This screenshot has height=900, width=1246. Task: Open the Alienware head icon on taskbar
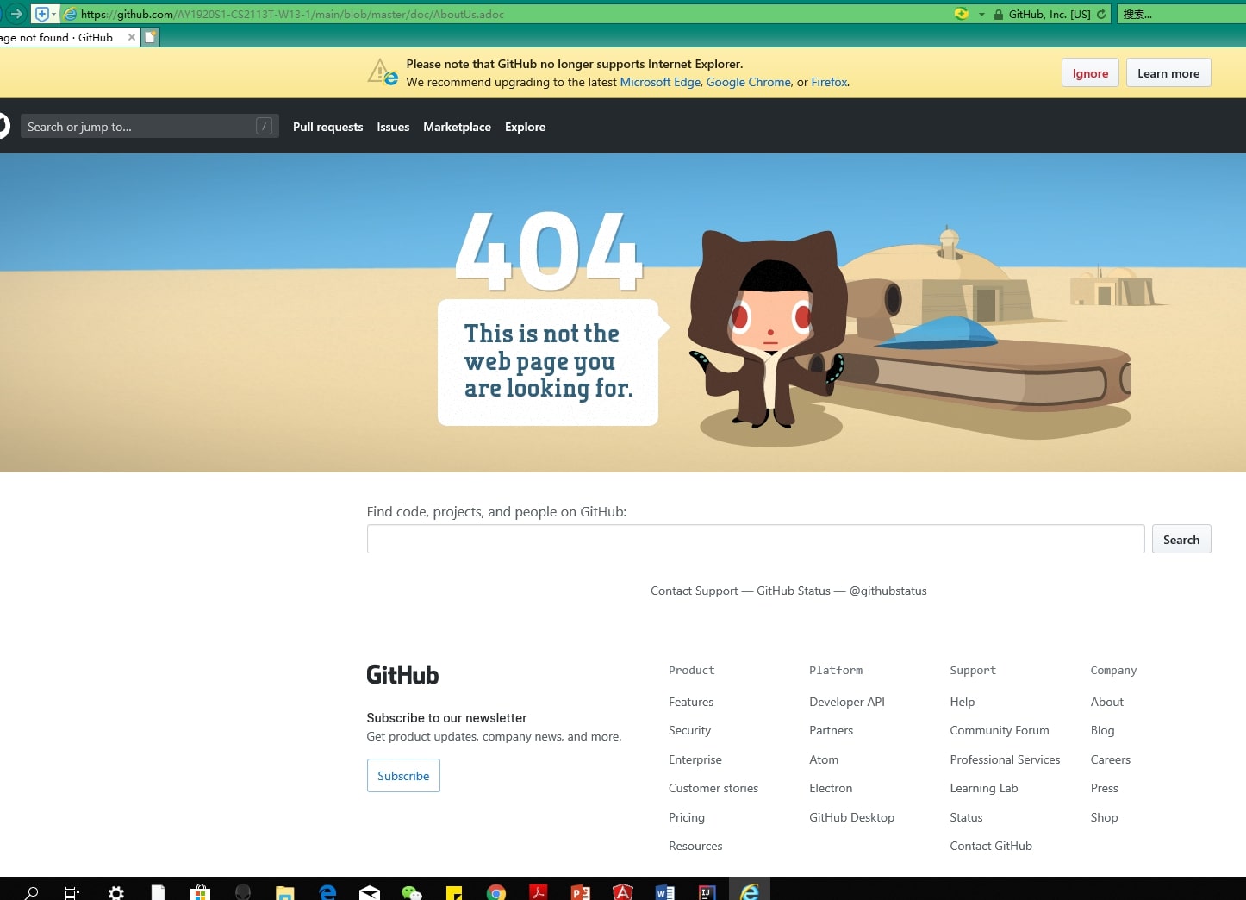(x=243, y=892)
